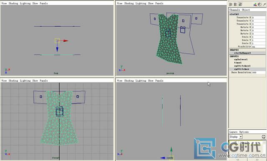This screenshot has height=161, width=267.
Task: Open the Lighting menu of the top panel
Action: point(25,3)
